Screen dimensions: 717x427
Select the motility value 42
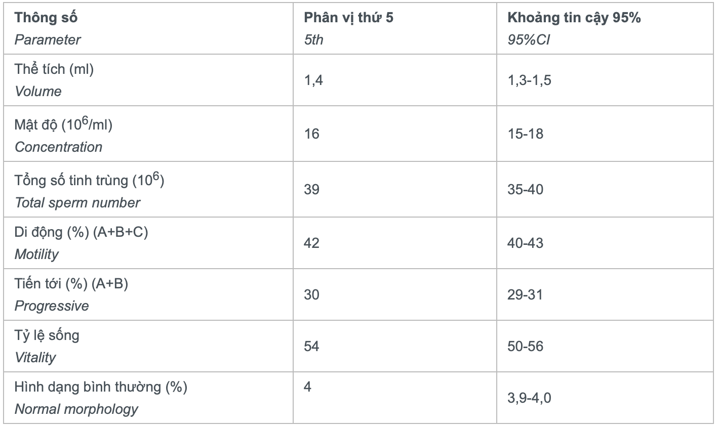click(x=312, y=243)
